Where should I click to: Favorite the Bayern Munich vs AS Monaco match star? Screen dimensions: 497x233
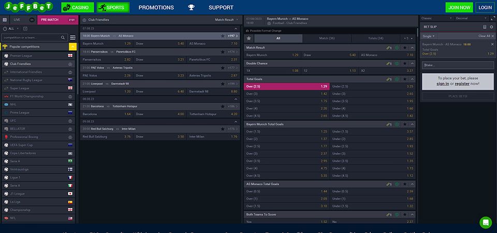pyautogui.click(x=223, y=36)
